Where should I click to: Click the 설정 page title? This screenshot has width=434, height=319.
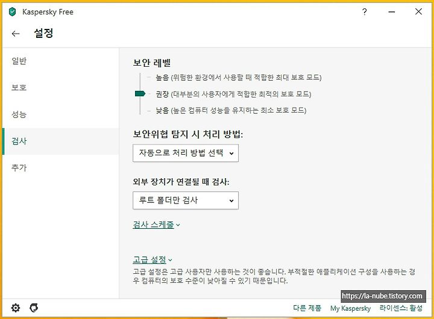click(43, 33)
